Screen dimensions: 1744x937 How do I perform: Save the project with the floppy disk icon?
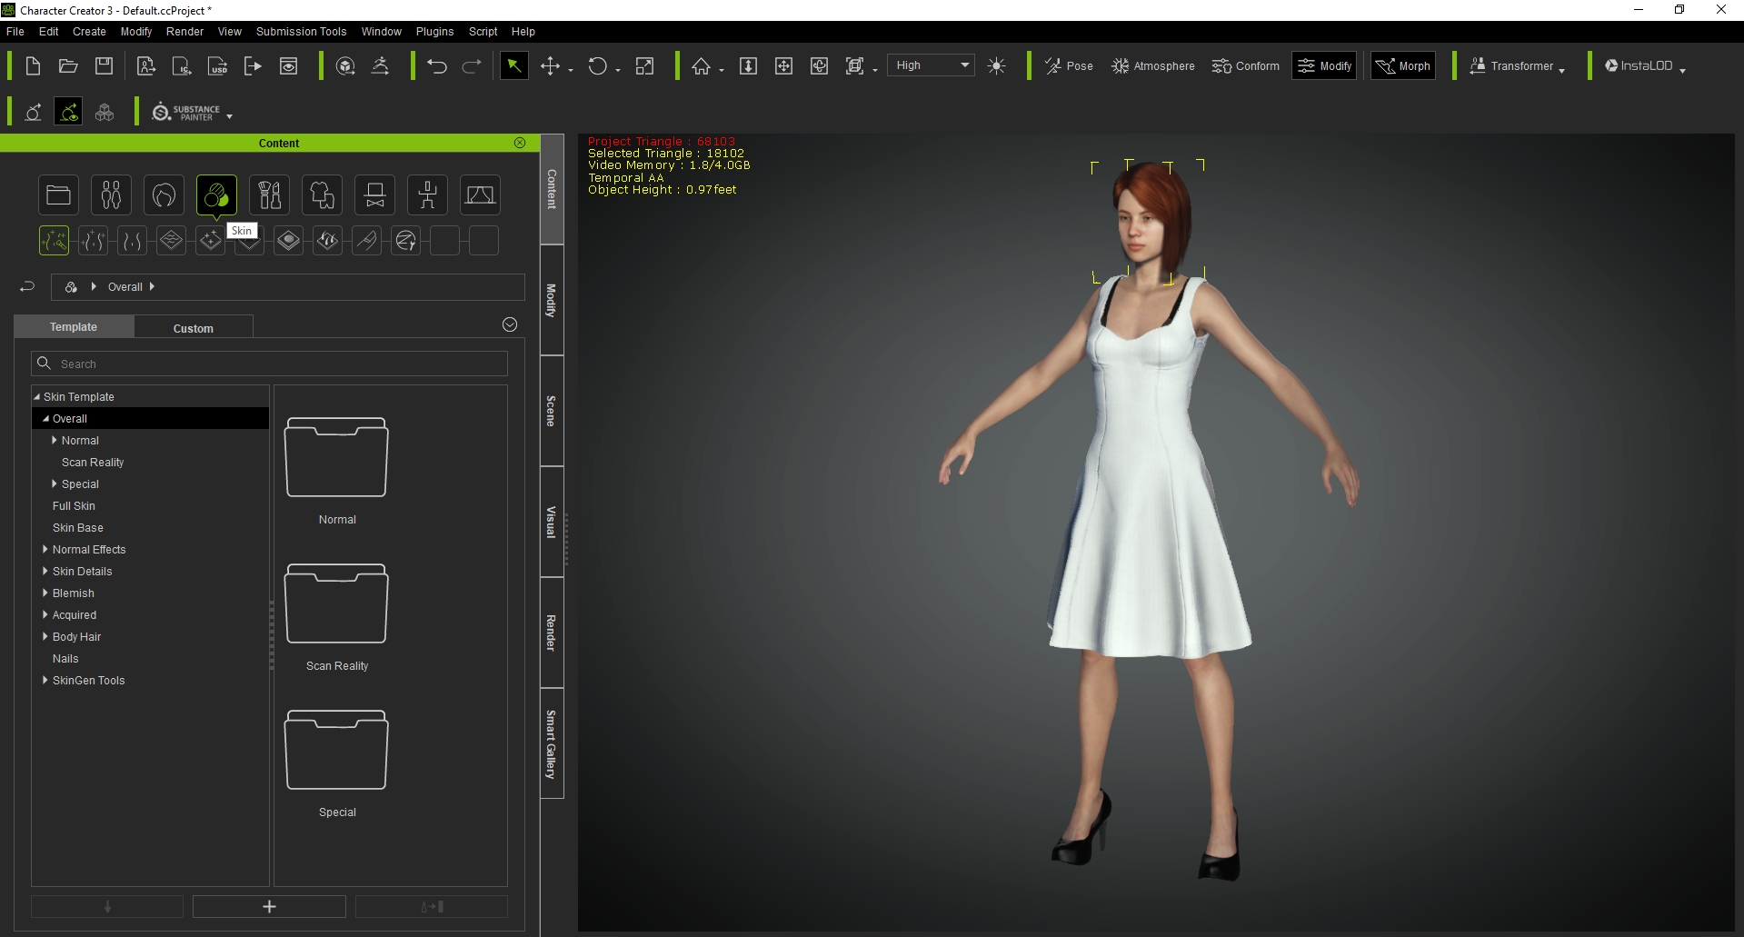pos(105,65)
